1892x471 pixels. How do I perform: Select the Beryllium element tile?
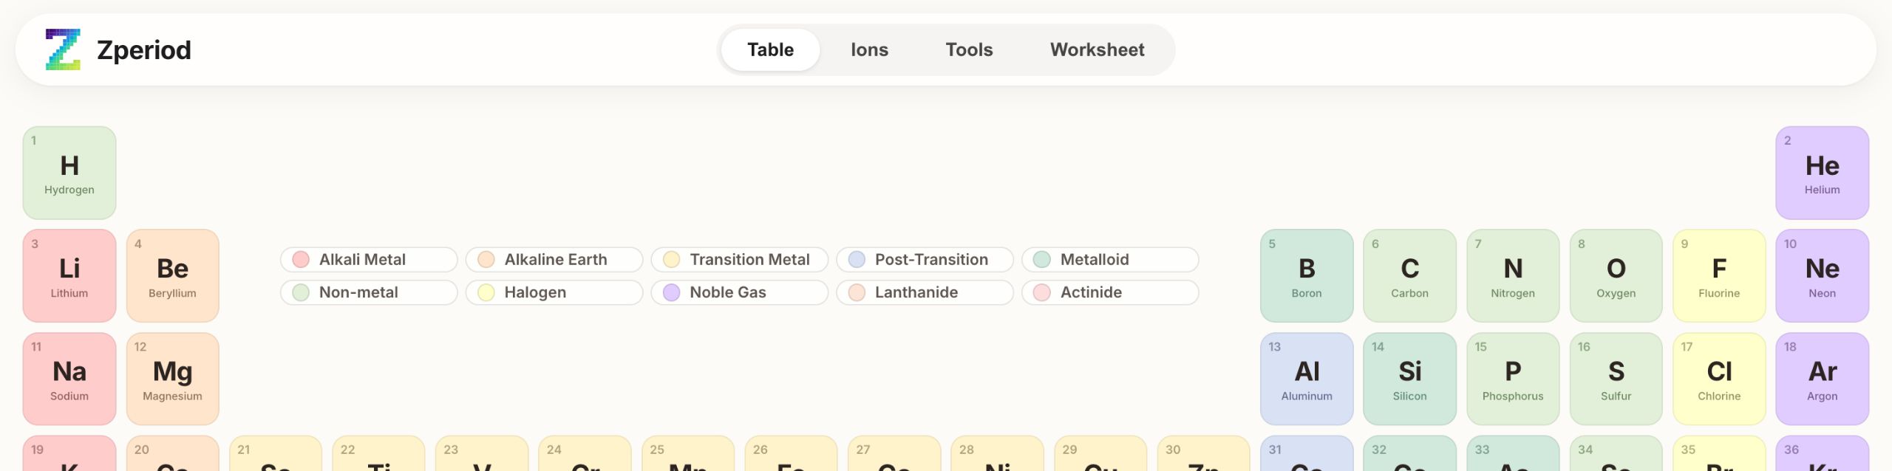172,275
